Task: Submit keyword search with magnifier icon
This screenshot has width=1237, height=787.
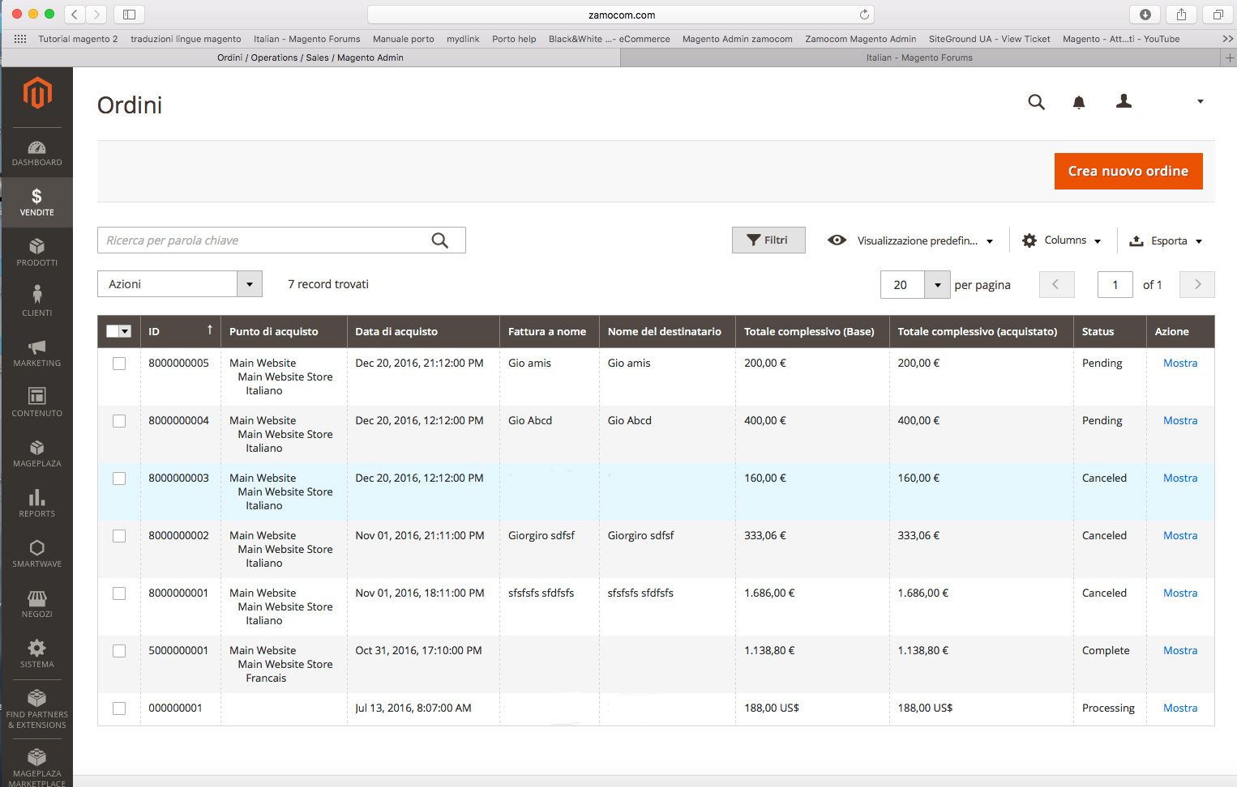Action: coord(440,240)
